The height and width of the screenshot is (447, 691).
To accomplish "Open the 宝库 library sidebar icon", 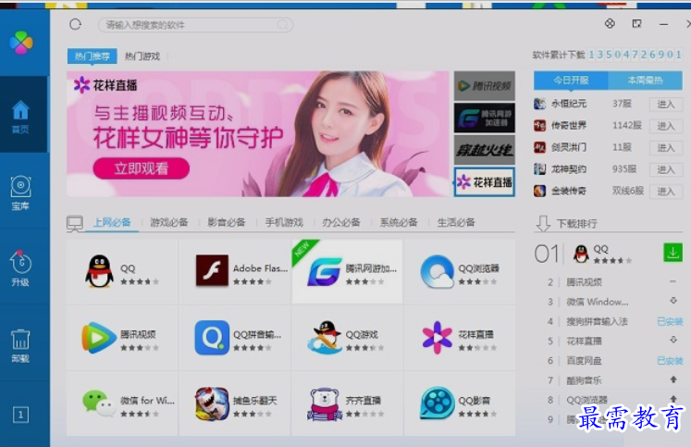I will click(x=20, y=192).
